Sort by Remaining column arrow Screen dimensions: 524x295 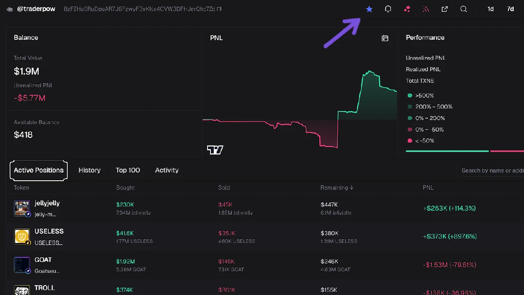[351, 188]
